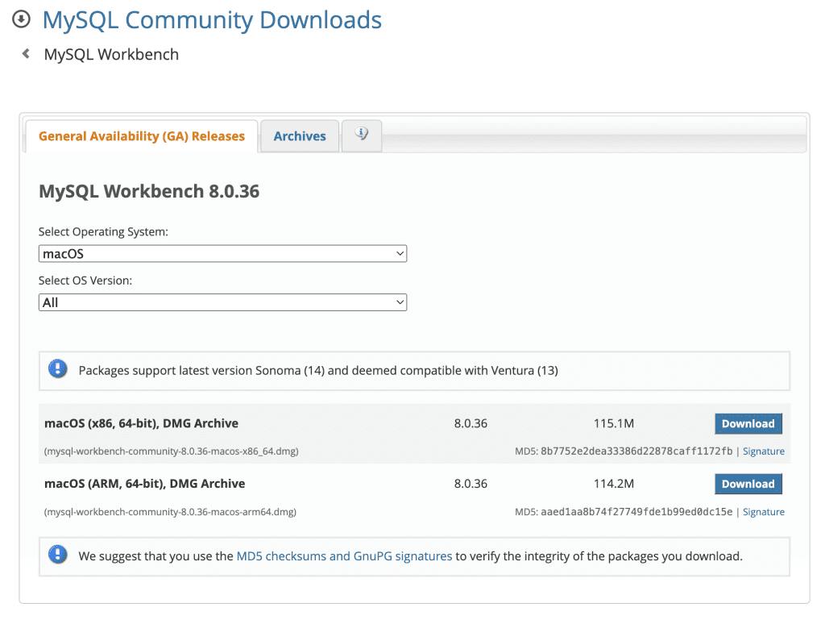
Task: Click the MD5 hash aaed1aa8b74f27749fde1b99ed0dc15e
Action: [636, 512]
